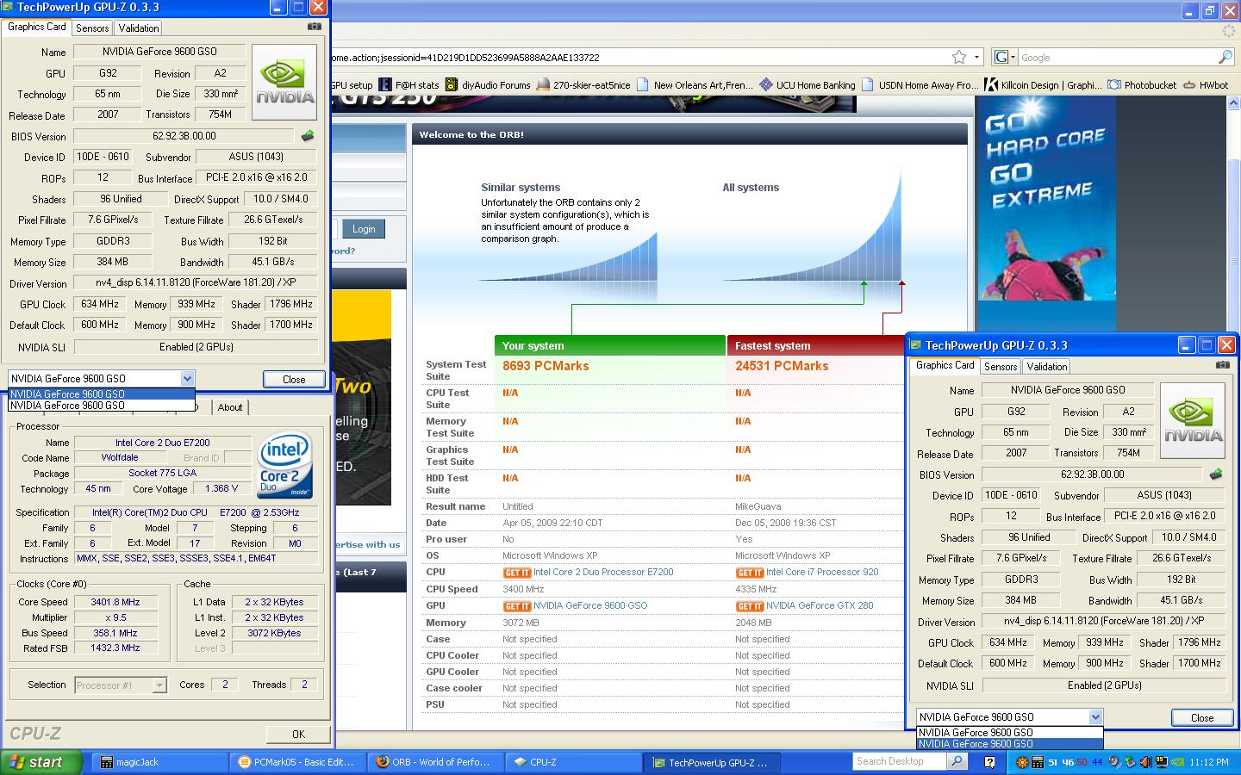1241x775 pixels.
Task: Open GPU selection dropdown in left GPU-Z
Action: point(187,378)
